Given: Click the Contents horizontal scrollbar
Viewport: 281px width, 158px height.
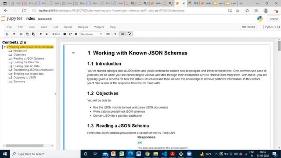Looking at the screenshot, I should point(25,146).
